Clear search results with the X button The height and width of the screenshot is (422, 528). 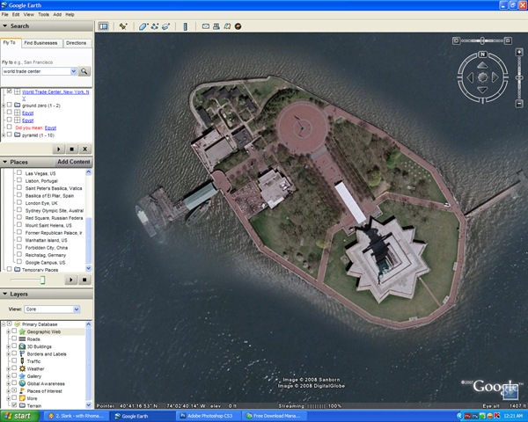84,149
